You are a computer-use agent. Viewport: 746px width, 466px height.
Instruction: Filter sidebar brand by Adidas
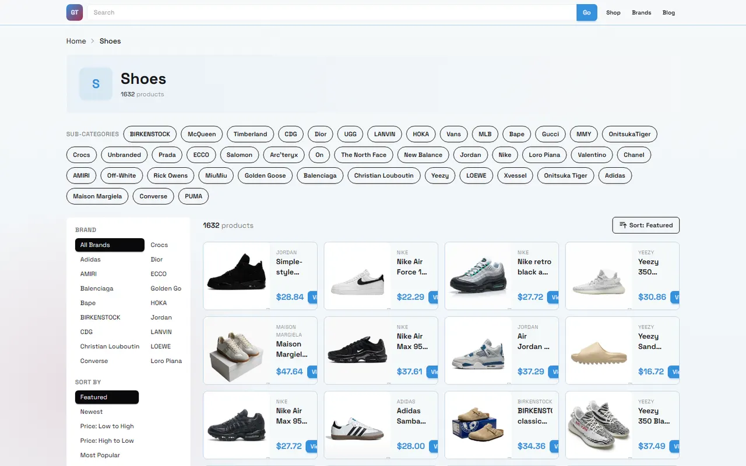click(x=90, y=259)
